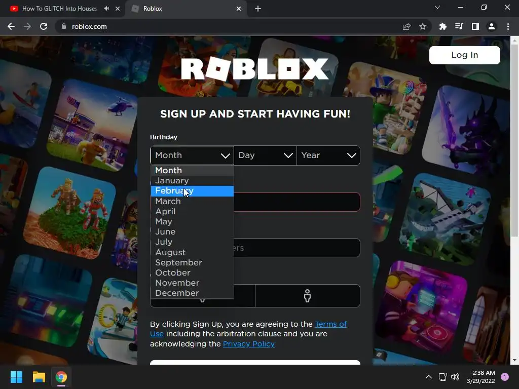Image resolution: width=519 pixels, height=389 pixels.
Task: Toggle the browser side panel icon
Action: (475, 26)
